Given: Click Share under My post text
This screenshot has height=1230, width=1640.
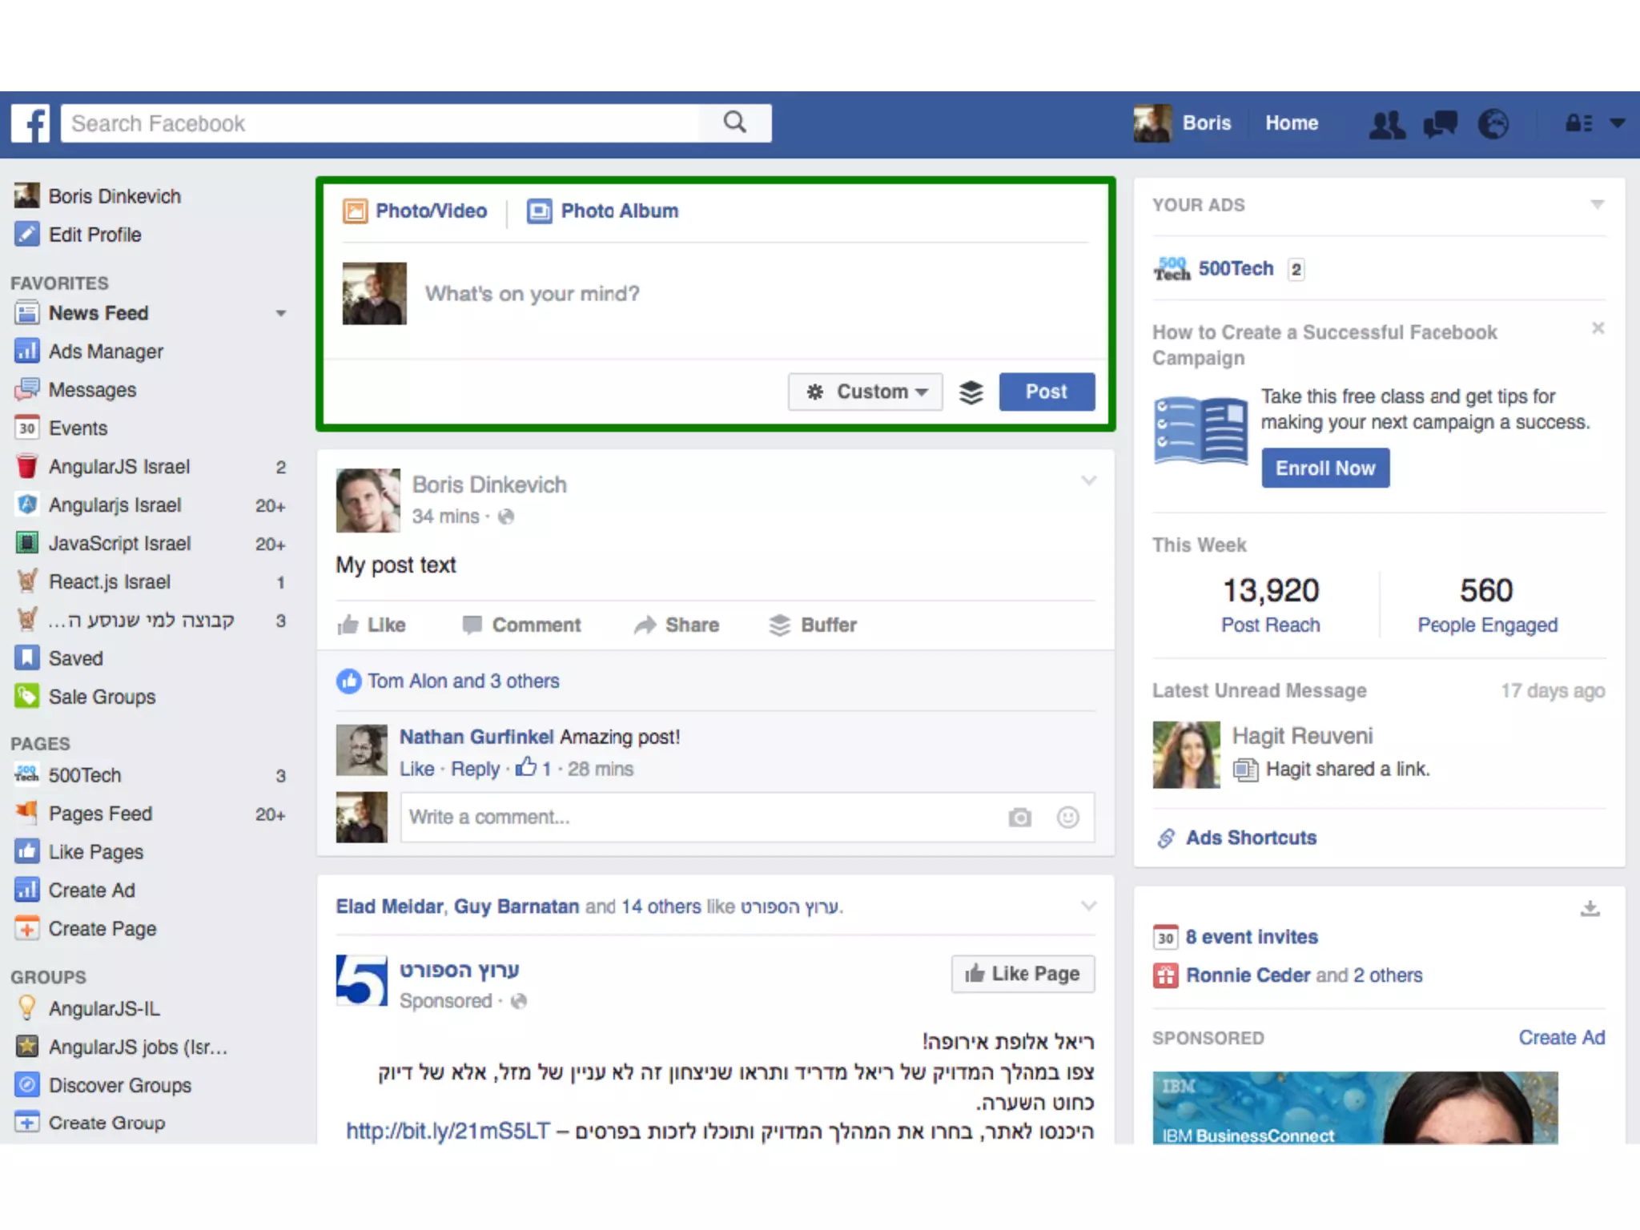Looking at the screenshot, I should [677, 625].
